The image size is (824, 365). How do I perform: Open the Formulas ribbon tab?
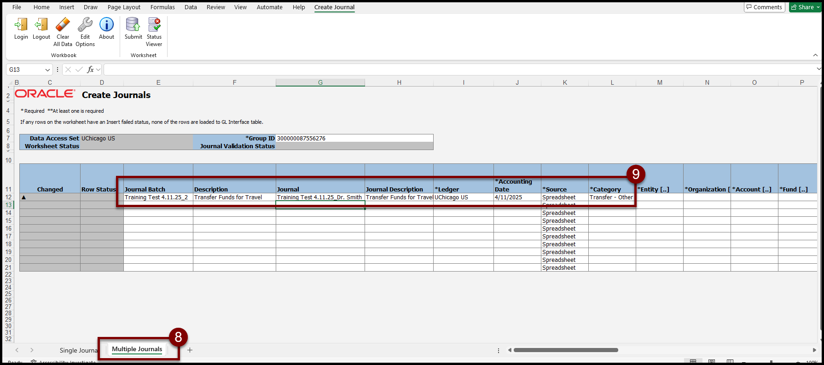162,7
